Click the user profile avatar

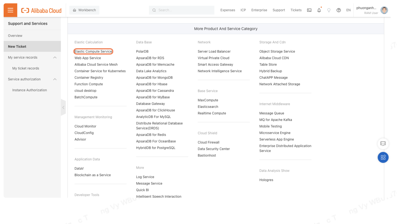pos(384,10)
